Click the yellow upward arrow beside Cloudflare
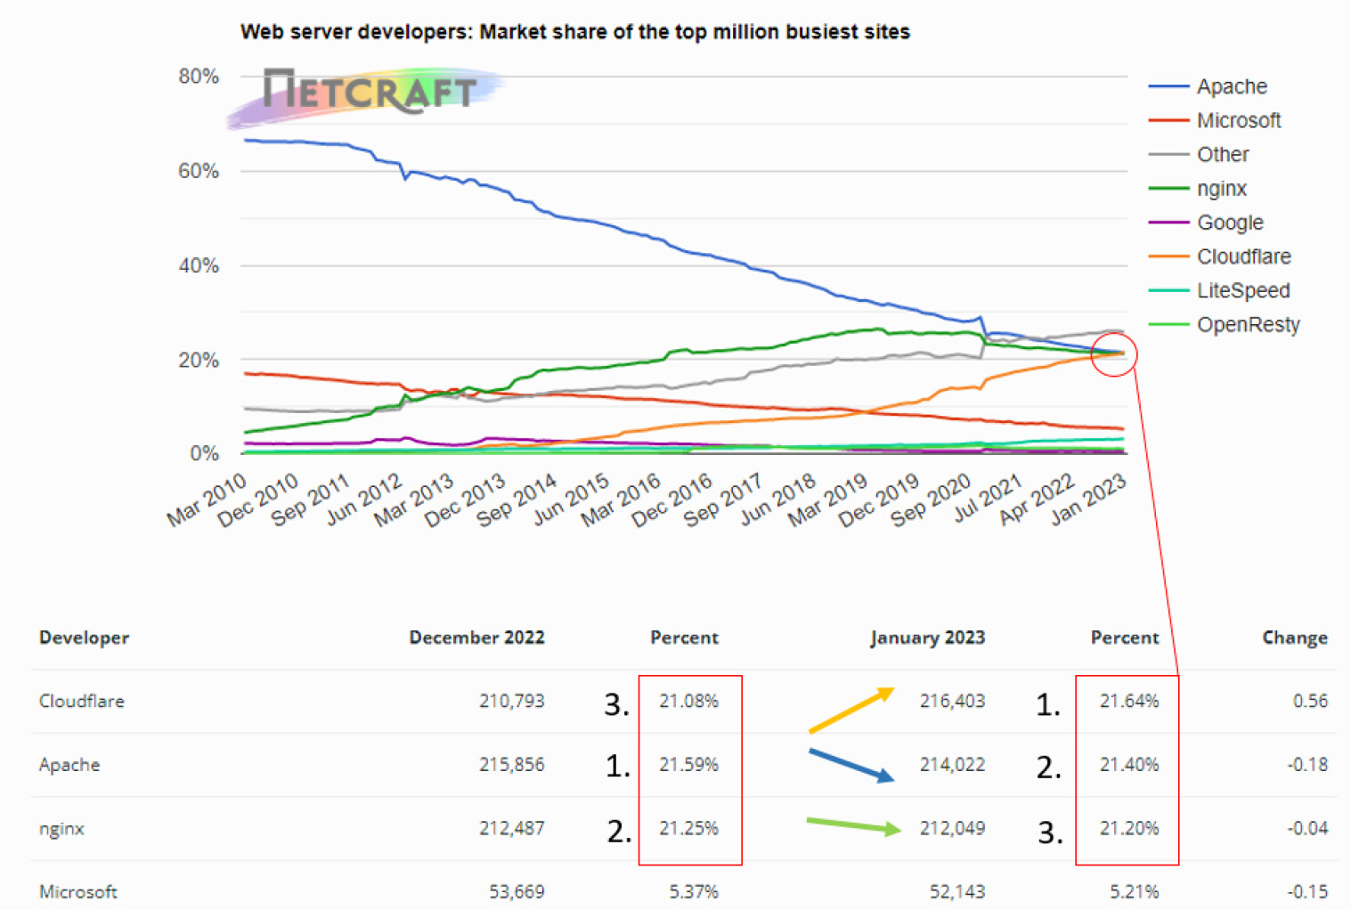The width and height of the screenshot is (1351, 910). pos(851,710)
